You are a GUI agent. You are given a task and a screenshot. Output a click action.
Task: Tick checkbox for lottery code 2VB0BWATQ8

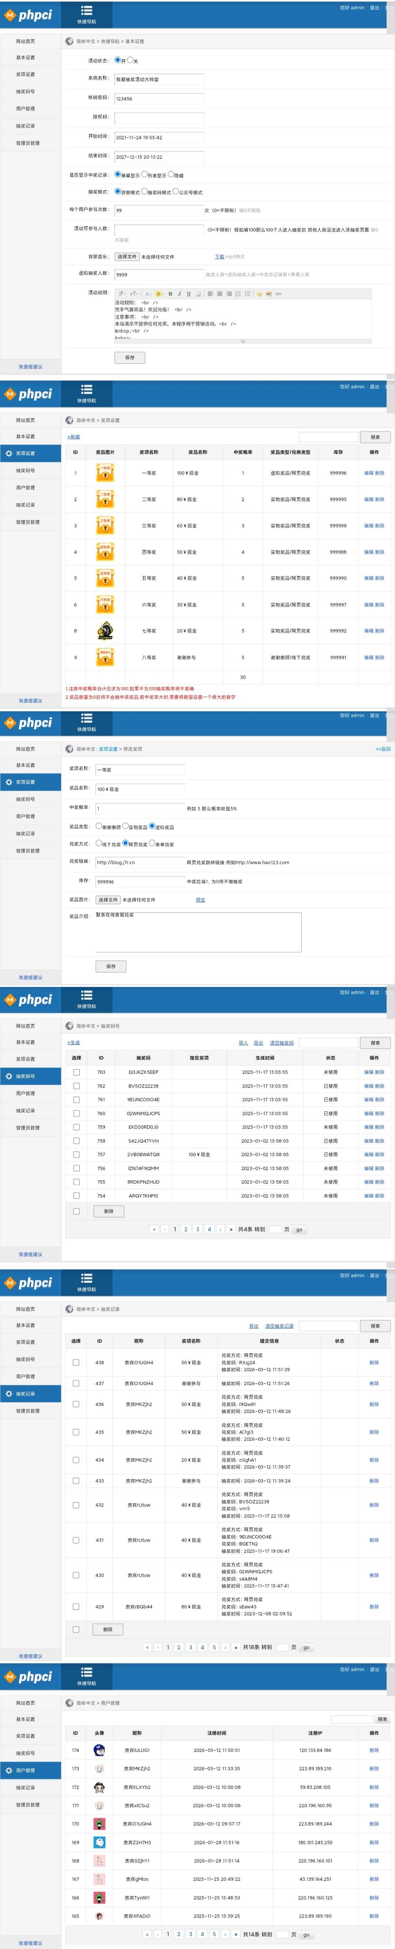[x=76, y=1155]
